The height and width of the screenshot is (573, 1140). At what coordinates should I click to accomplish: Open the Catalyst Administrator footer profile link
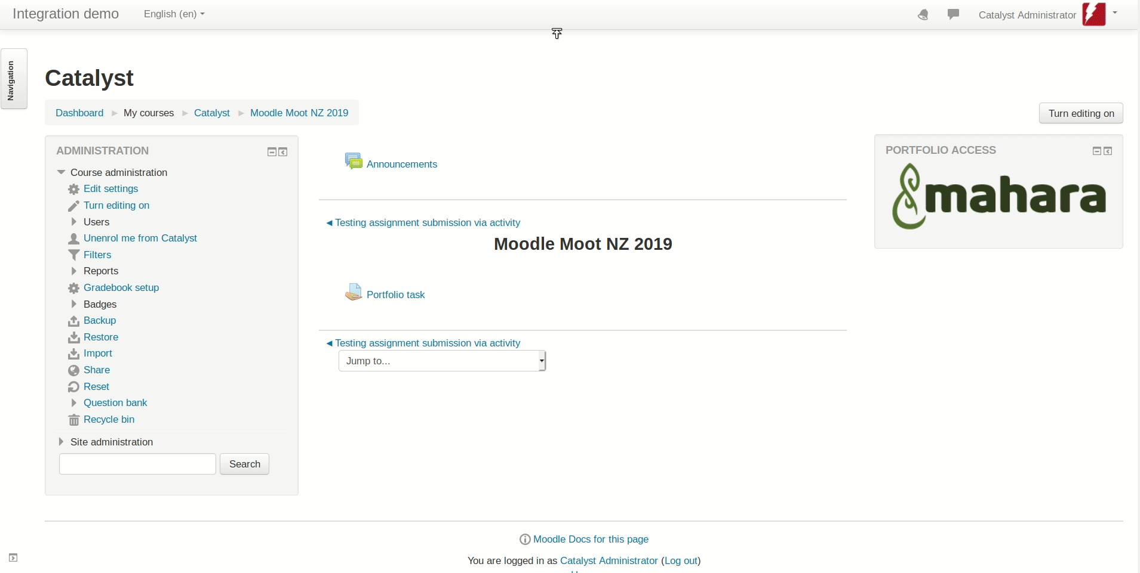[609, 560]
